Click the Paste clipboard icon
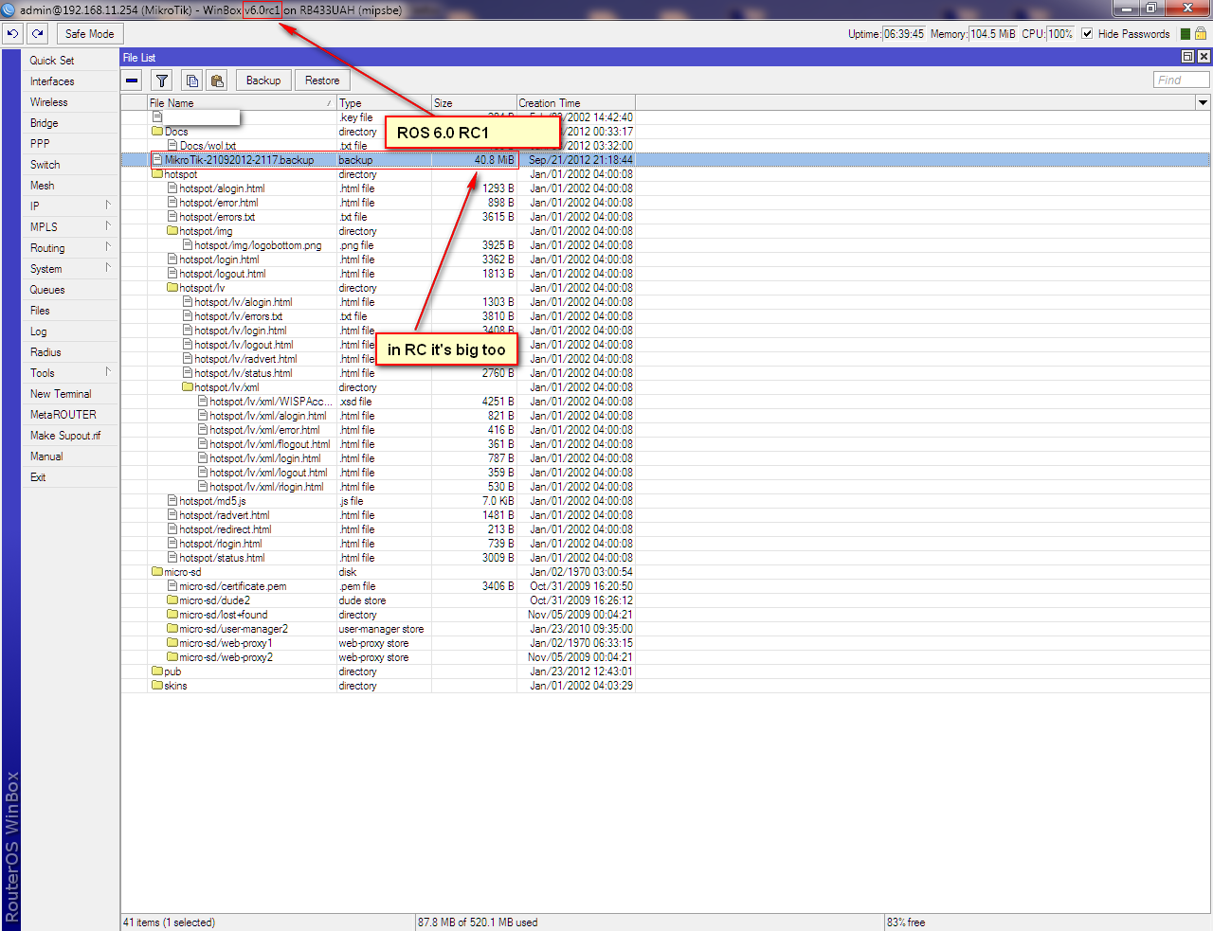 tap(217, 81)
